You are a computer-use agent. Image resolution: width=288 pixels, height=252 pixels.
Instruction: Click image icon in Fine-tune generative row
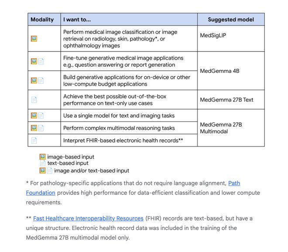[x=34, y=61]
